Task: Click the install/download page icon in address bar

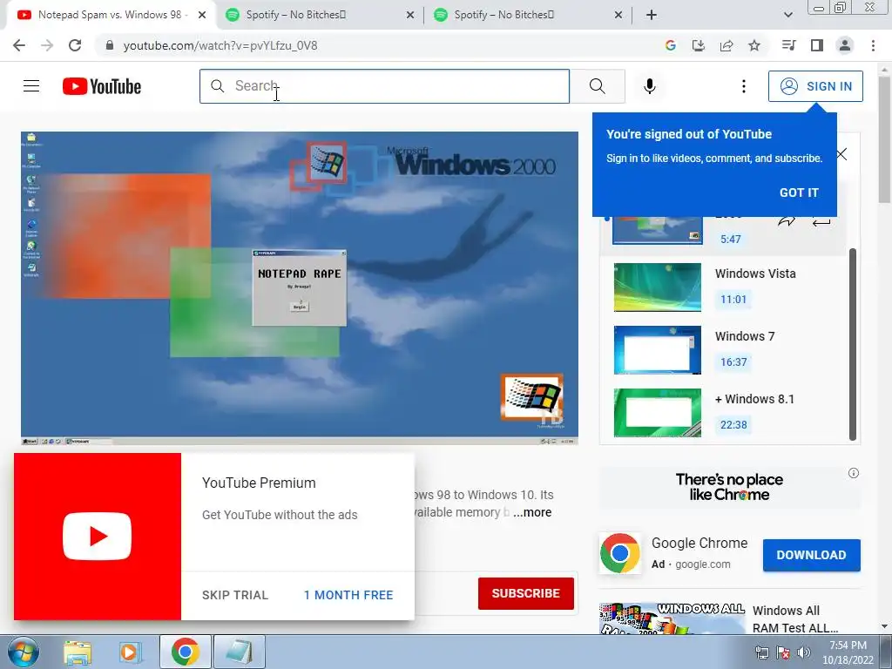Action: (699, 45)
